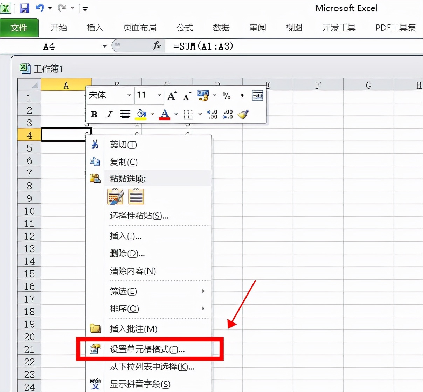Click the Format Painter brush icon

point(243,114)
